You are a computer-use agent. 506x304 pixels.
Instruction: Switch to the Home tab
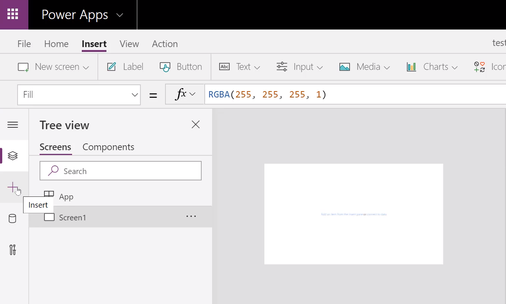[56, 44]
